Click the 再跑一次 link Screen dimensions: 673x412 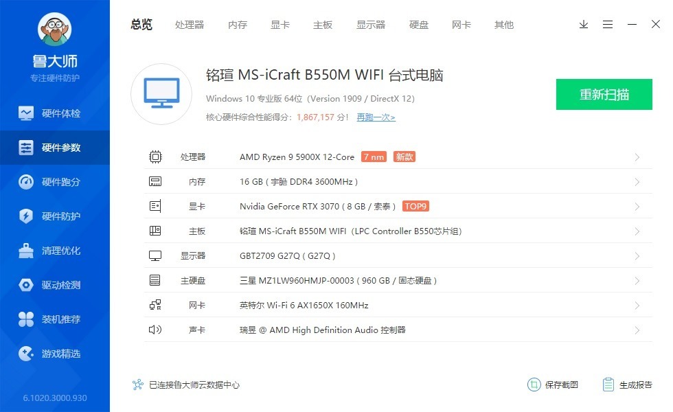tap(376, 117)
